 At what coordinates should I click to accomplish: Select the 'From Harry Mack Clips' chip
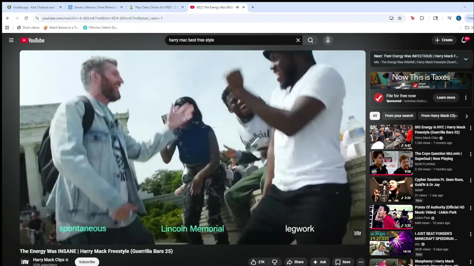pyautogui.click(x=439, y=116)
